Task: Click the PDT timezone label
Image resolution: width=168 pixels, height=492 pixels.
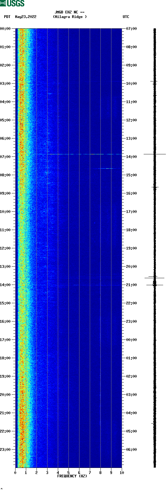Action: click(7, 17)
